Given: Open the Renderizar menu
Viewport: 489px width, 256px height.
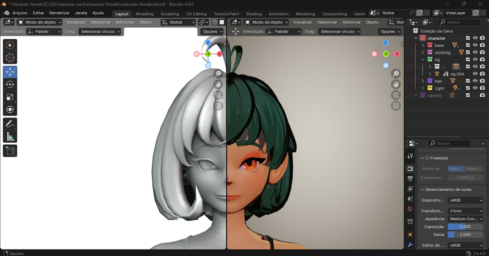Looking at the screenshot, I should click(x=59, y=13).
